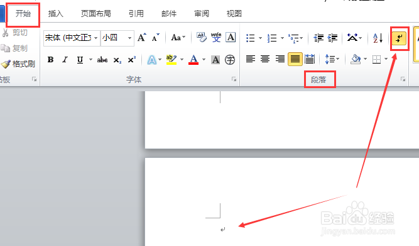
Task: Shrink font size with small A icon
Action: [x=156, y=38]
